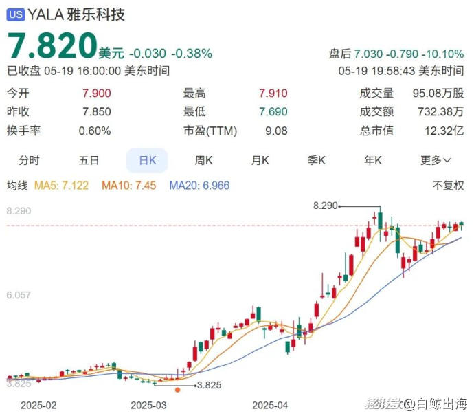This screenshot has width=474, height=418.
Task: Click the 已收盘 05-19 16:00:00 status line
Action: (x=88, y=71)
